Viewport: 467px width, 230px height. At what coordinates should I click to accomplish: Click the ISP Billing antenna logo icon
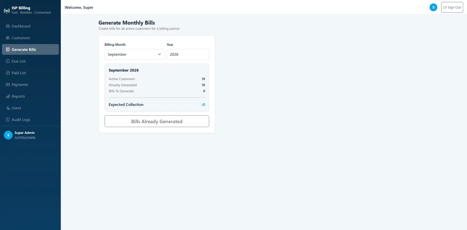7,11
